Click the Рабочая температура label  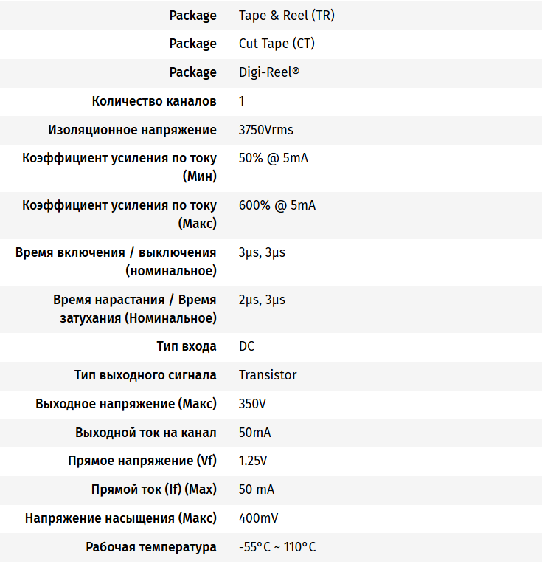[x=151, y=547]
